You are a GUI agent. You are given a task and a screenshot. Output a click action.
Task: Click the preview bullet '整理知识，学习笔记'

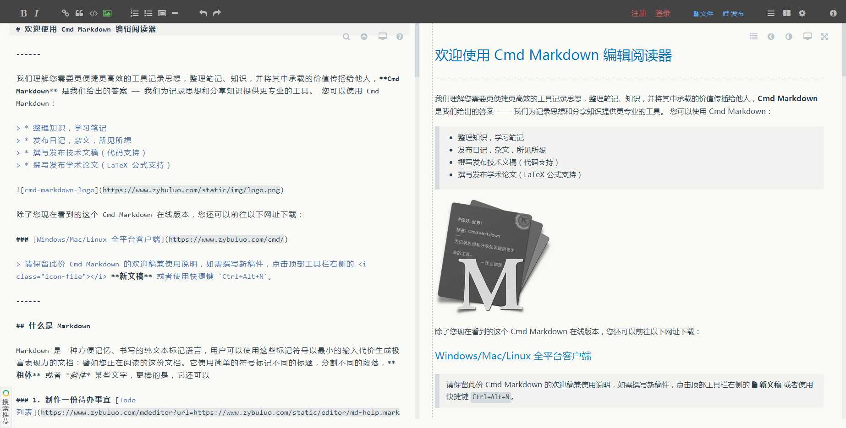tap(490, 138)
